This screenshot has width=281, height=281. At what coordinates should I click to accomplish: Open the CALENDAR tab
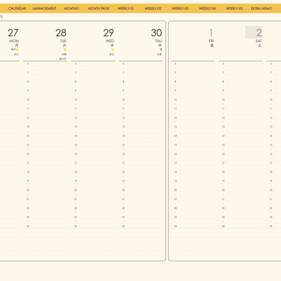click(17, 9)
